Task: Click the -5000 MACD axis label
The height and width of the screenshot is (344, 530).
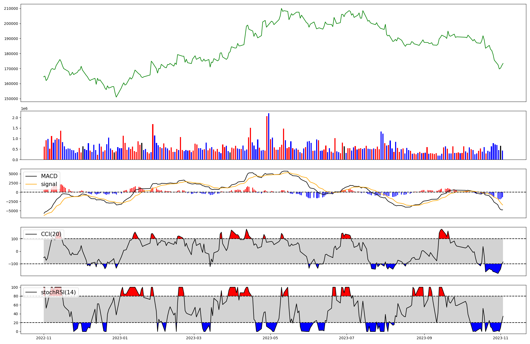Action: click(x=12, y=211)
